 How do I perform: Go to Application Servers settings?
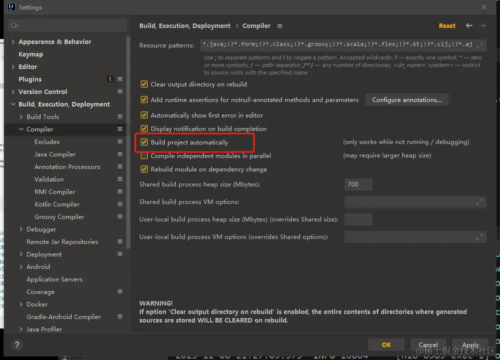[55, 279]
